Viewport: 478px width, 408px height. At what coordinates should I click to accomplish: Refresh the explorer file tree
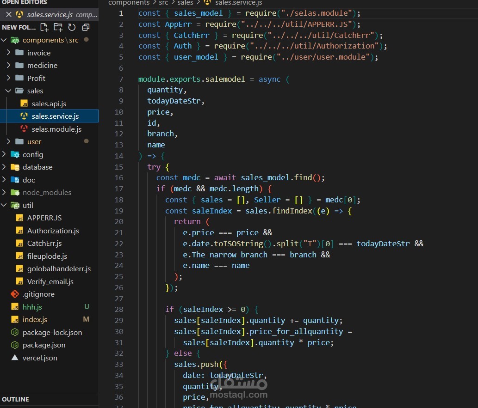(x=72, y=27)
